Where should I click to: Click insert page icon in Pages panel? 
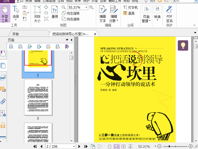click(x=48, y=47)
